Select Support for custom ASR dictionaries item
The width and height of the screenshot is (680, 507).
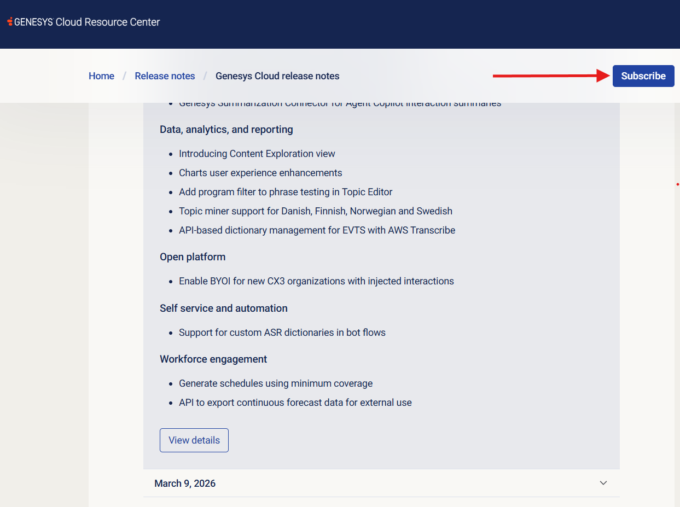pyautogui.click(x=282, y=333)
